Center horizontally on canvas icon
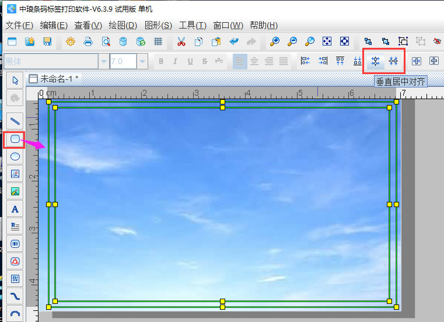This screenshot has height=322, width=444. point(417,61)
